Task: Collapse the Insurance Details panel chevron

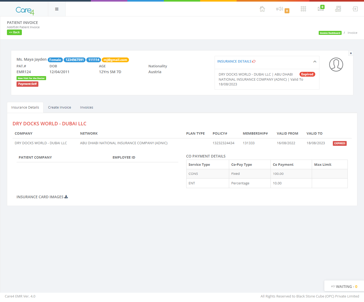Action: [315, 61]
